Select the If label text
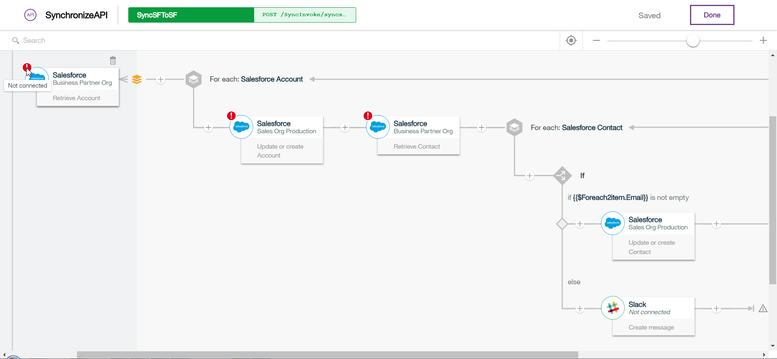Viewport: 777px width, 359px height. pyautogui.click(x=582, y=176)
